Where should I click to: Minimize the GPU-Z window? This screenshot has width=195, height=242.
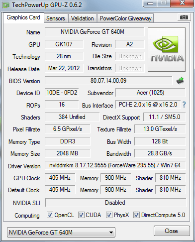click(150, 3)
